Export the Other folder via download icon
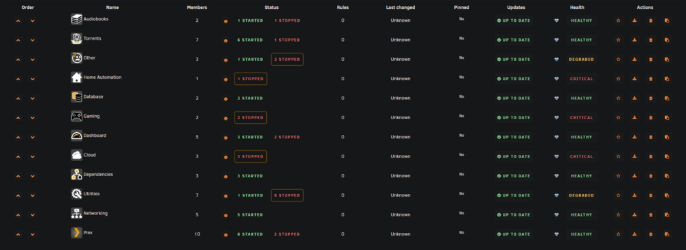 pyautogui.click(x=635, y=60)
